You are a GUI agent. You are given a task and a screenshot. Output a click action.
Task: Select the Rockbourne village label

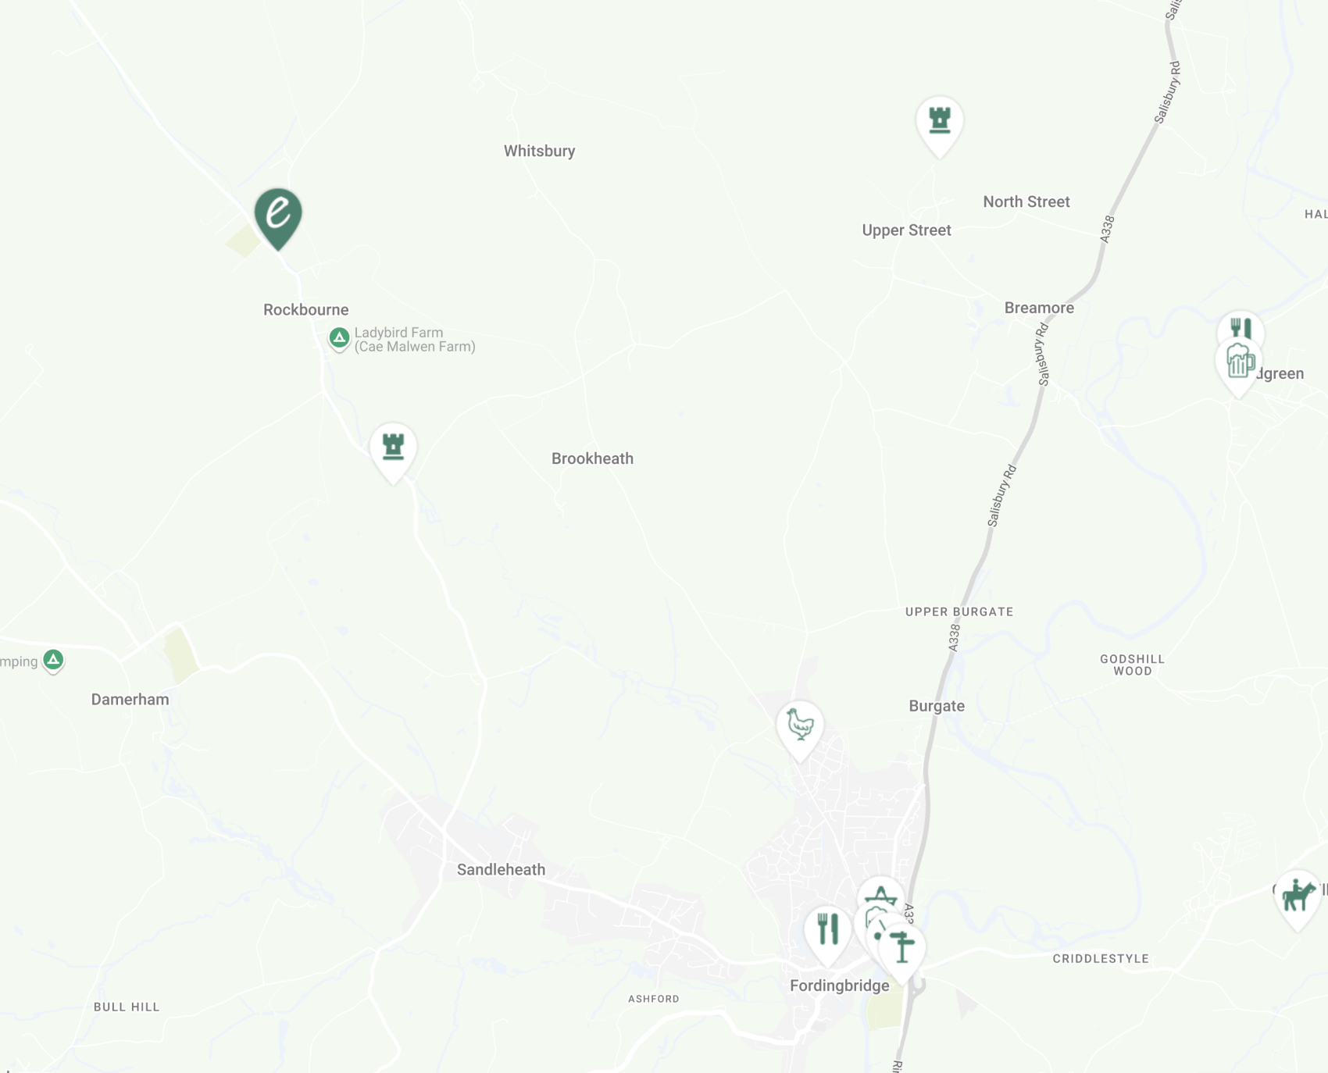306,310
